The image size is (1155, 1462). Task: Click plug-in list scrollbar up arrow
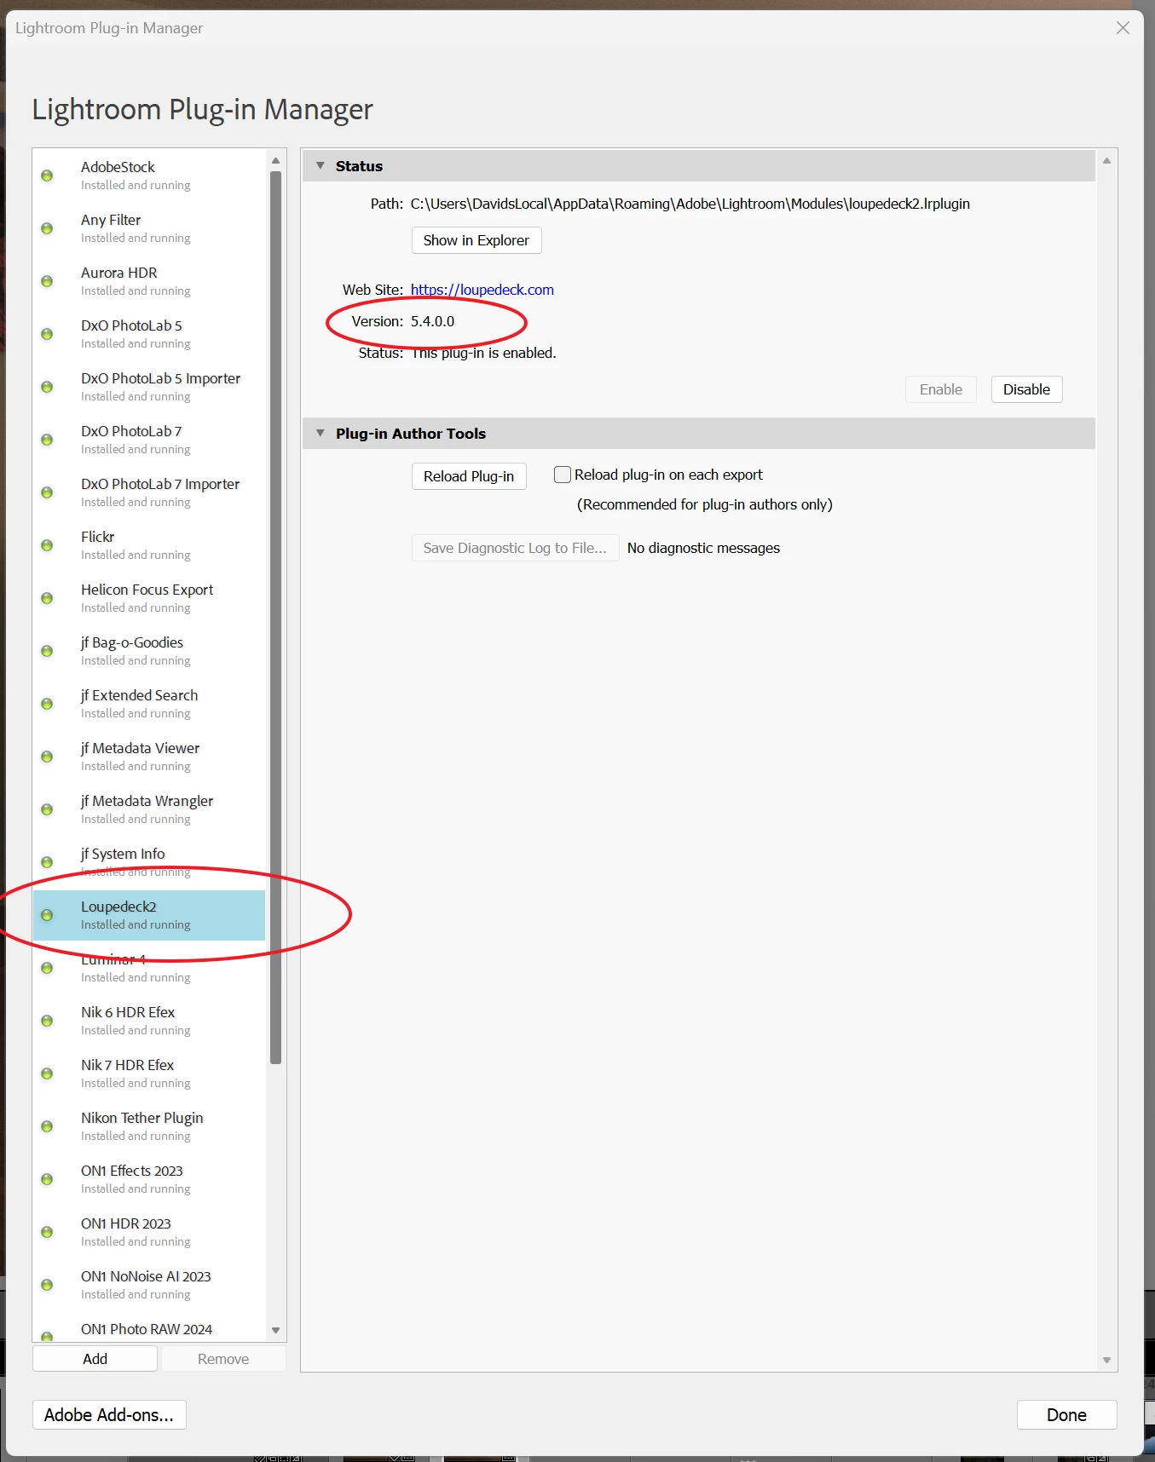click(x=275, y=160)
